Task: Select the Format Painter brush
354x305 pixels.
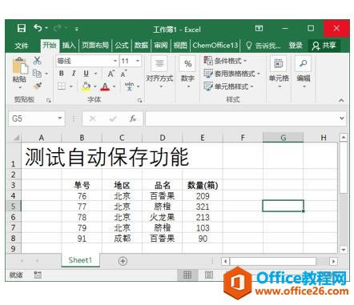Action: click(38, 86)
